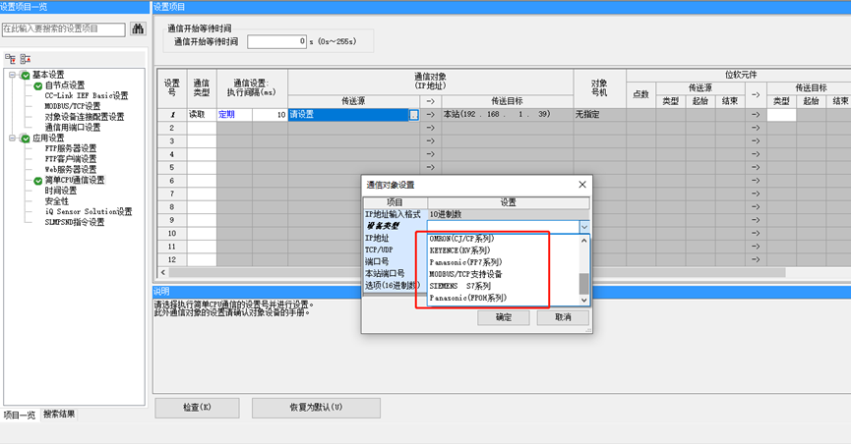Screen dimensions: 851x444
Task: Click green check icon beside 自节点设置
Action: [x=37, y=85]
